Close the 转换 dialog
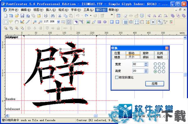 pyautogui.click(x=167, y=48)
